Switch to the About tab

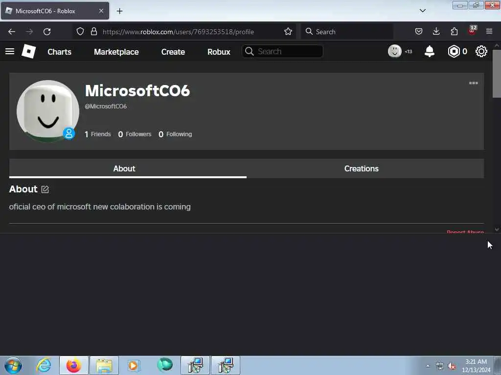[128, 168]
